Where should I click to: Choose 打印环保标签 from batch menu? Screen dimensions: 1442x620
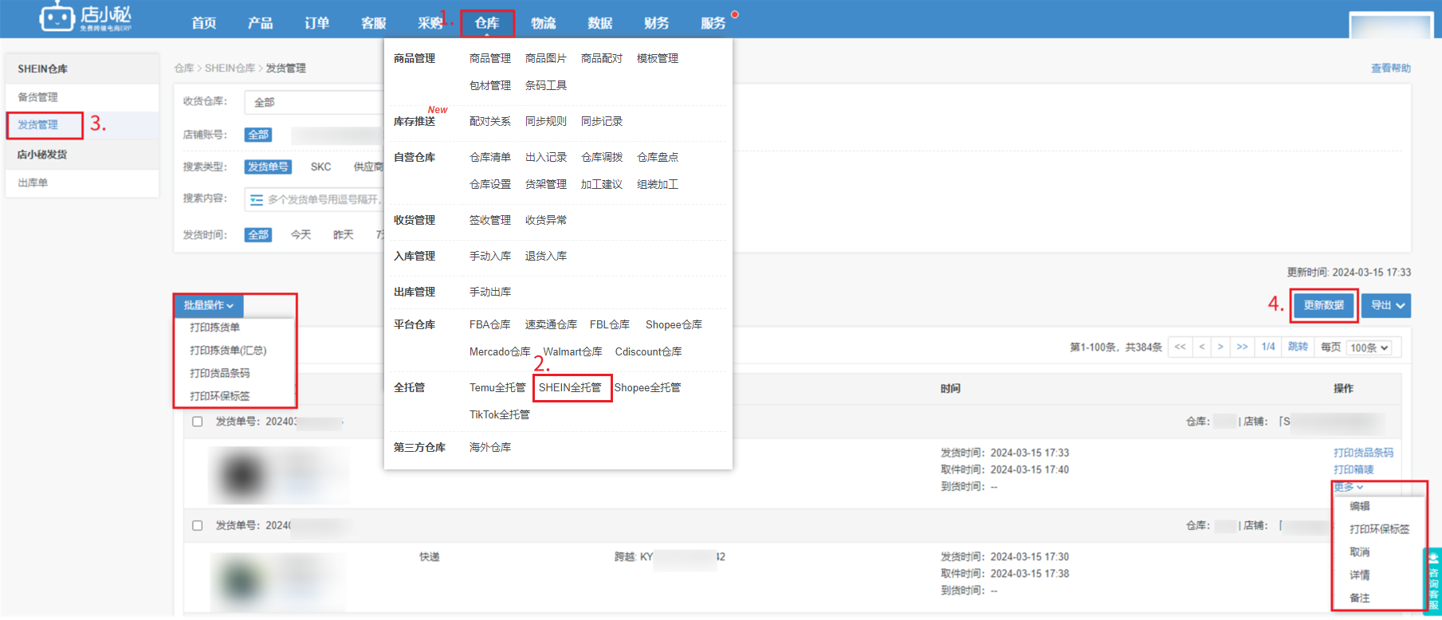tap(219, 396)
